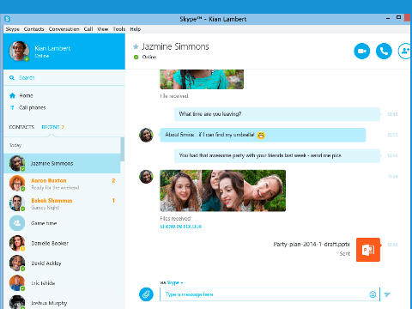Image resolution: width=412 pixels, height=309 pixels.
Task: Open the first received party photo
Action: coord(181,191)
